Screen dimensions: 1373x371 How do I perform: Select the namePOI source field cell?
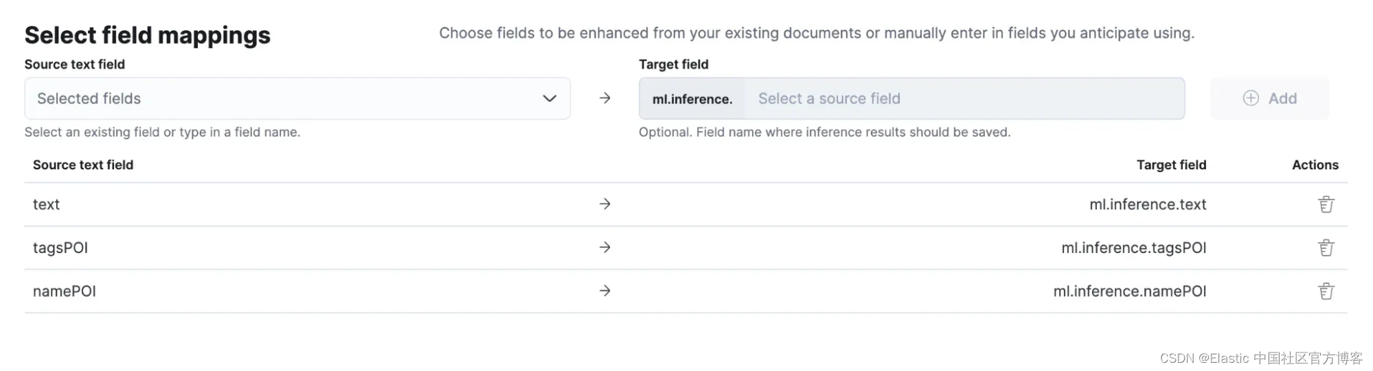coord(65,291)
